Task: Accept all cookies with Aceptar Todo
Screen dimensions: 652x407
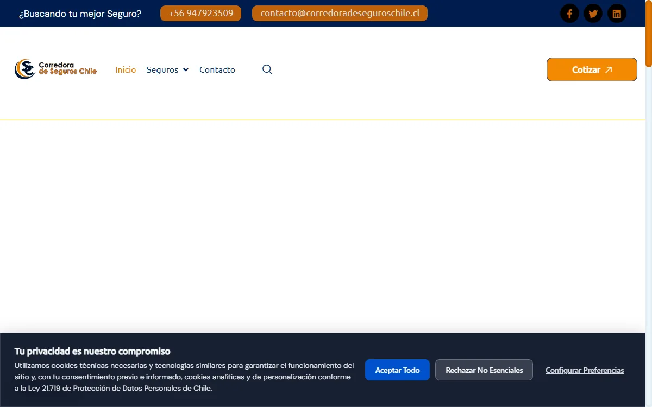Action: point(397,370)
